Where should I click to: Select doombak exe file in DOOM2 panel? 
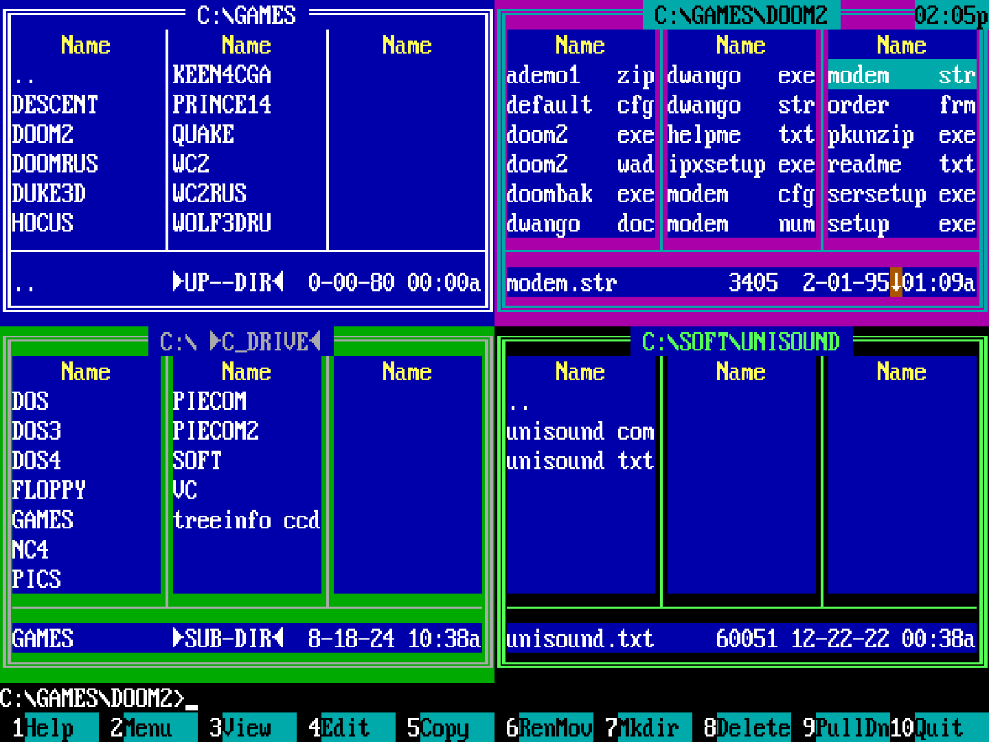tap(580, 193)
